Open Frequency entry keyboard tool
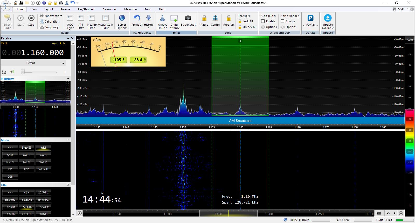The height and width of the screenshot is (223, 415). 49,27
